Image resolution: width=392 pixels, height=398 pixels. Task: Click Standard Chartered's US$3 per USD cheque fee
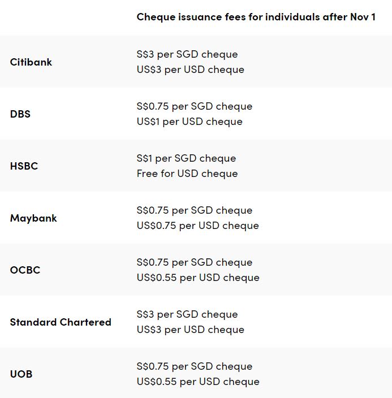(x=190, y=330)
